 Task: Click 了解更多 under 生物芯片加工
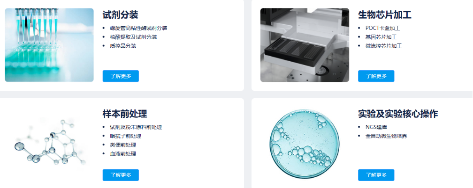pos(376,76)
